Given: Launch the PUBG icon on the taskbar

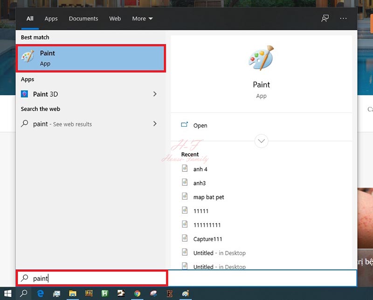Looking at the screenshot, I should tap(89, 293).
